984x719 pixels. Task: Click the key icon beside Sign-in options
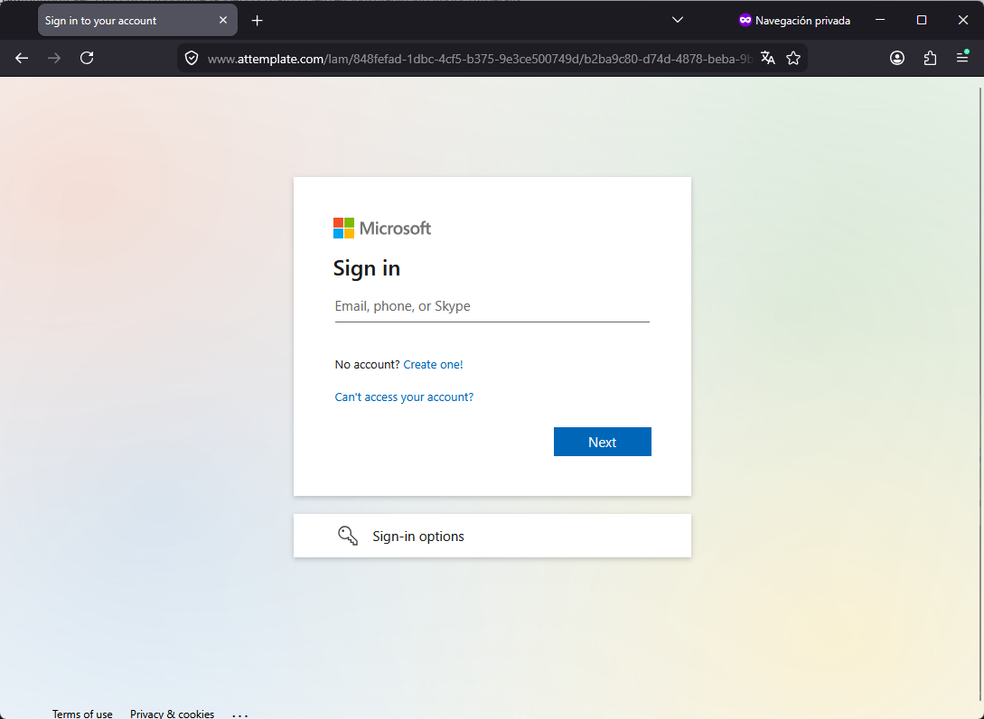pyautogui.click(x=348, y=536)
